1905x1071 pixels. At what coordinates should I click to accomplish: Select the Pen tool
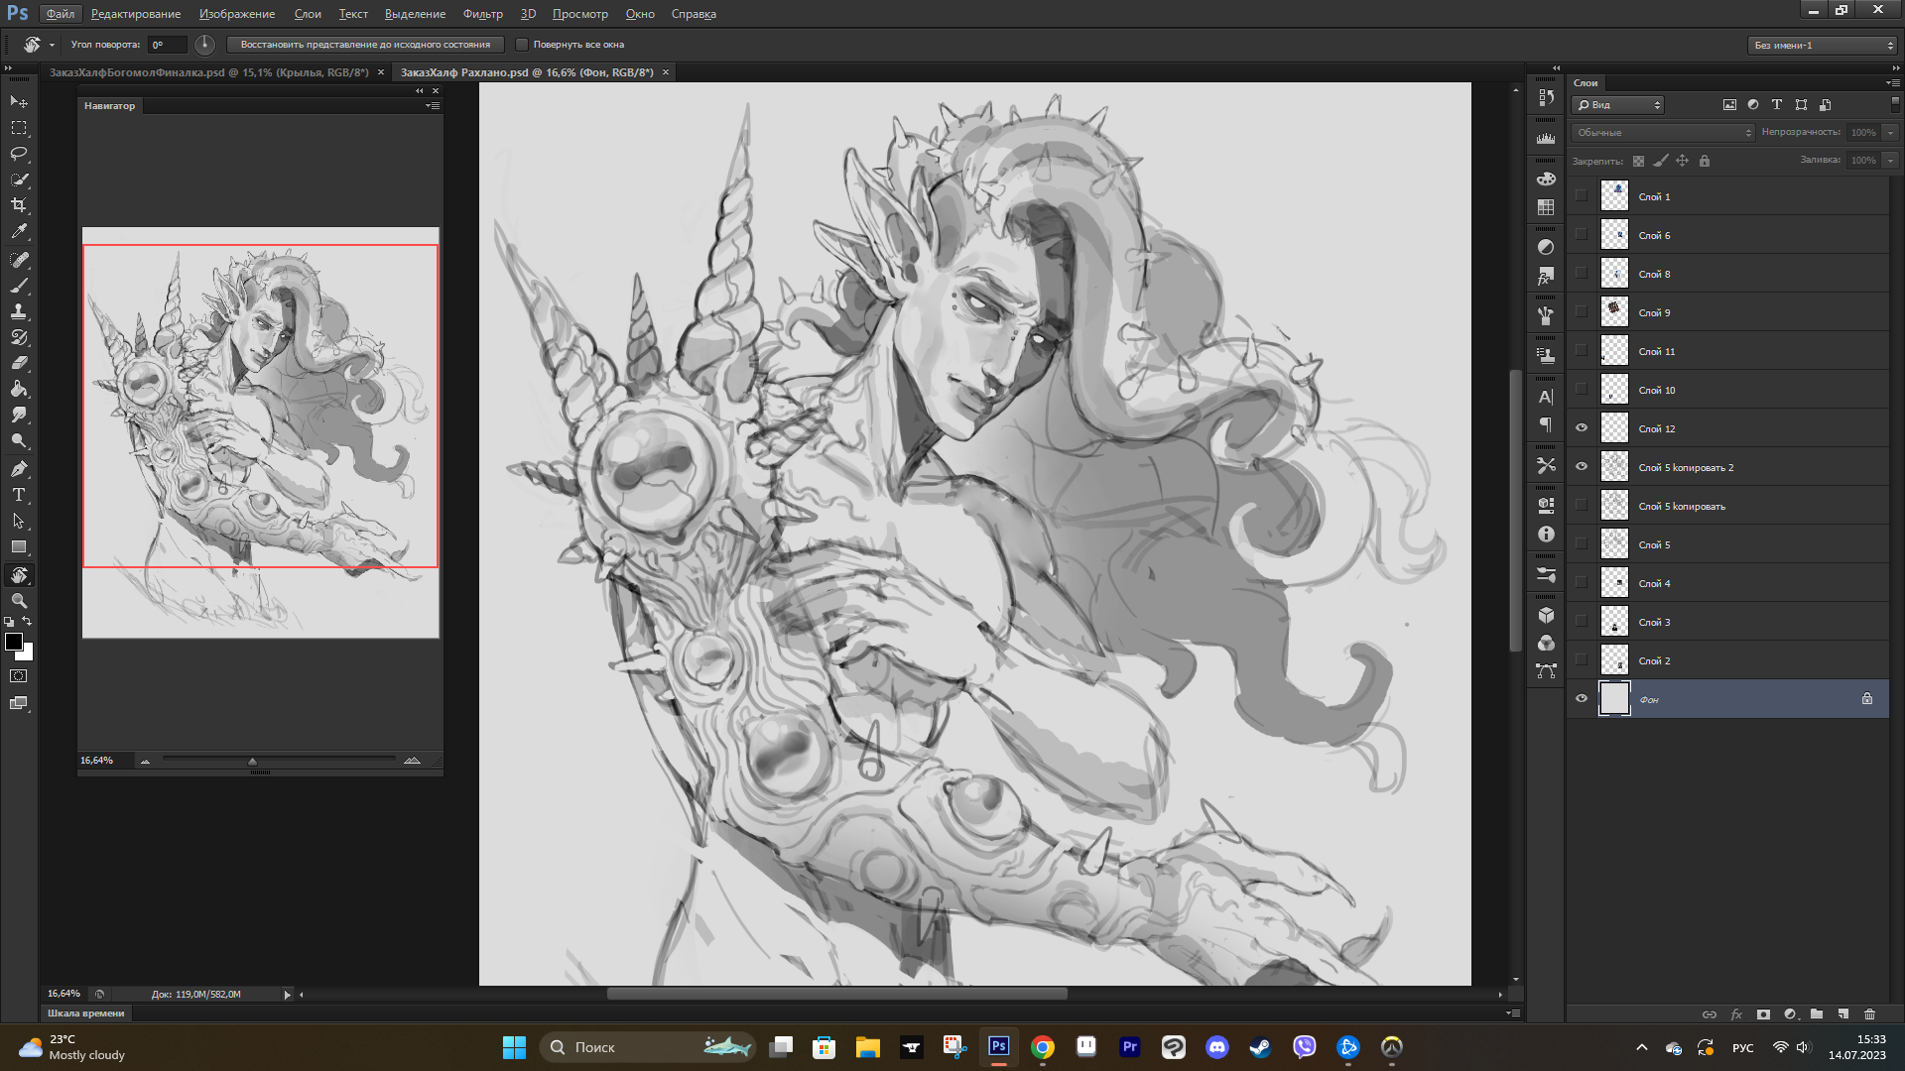point(19,469)
